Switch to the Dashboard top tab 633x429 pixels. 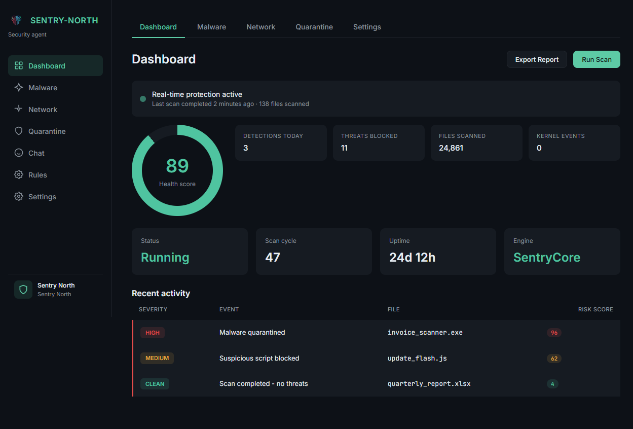click(x=158, y=27)
